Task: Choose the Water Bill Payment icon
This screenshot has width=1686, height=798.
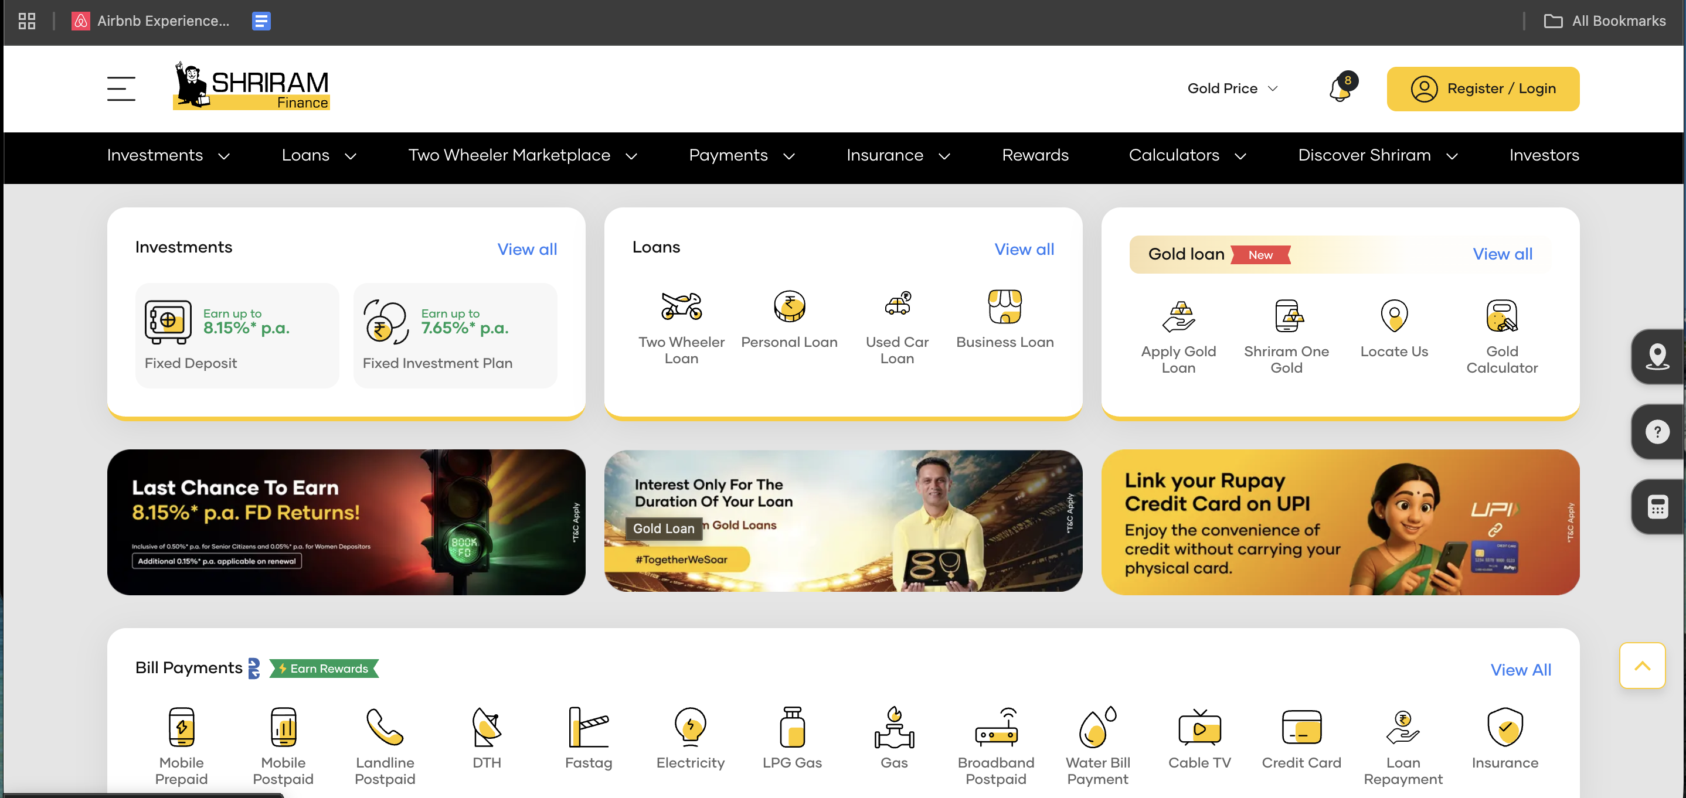Action: (x=1097, y=727)
